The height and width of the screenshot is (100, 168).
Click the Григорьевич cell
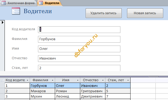point(93,91)
